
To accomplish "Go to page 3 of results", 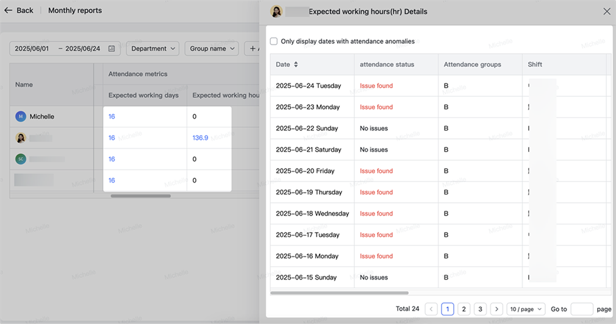I will click(480, 309).
